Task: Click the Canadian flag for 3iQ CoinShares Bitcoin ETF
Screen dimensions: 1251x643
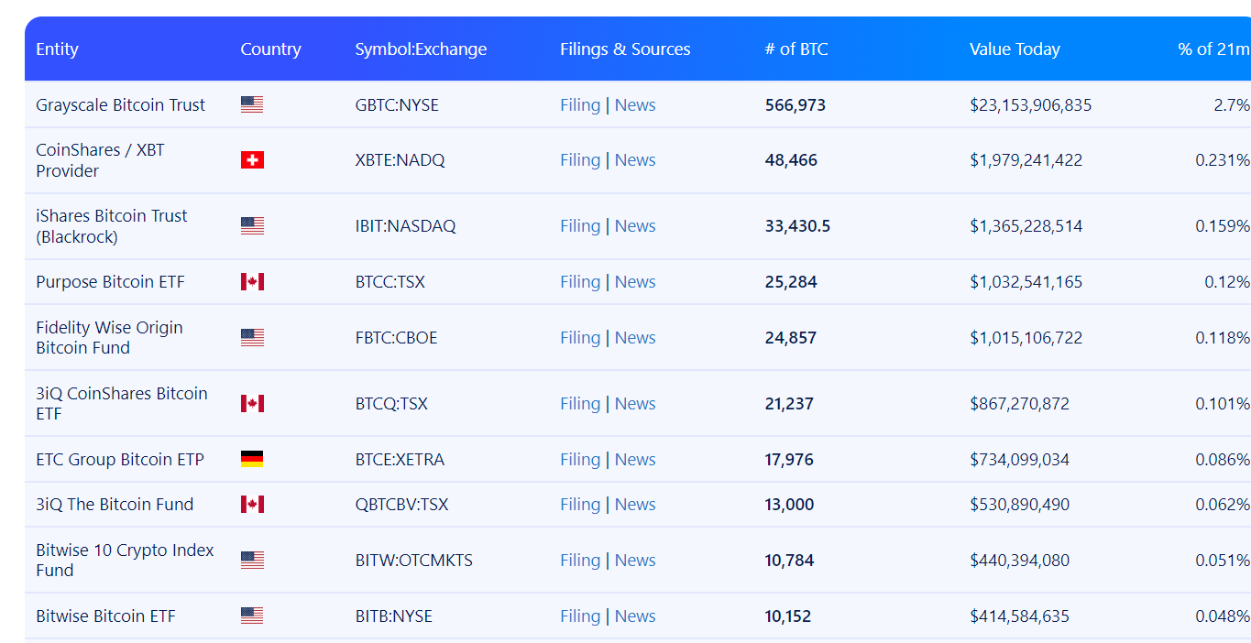Action: click(252, 404)
